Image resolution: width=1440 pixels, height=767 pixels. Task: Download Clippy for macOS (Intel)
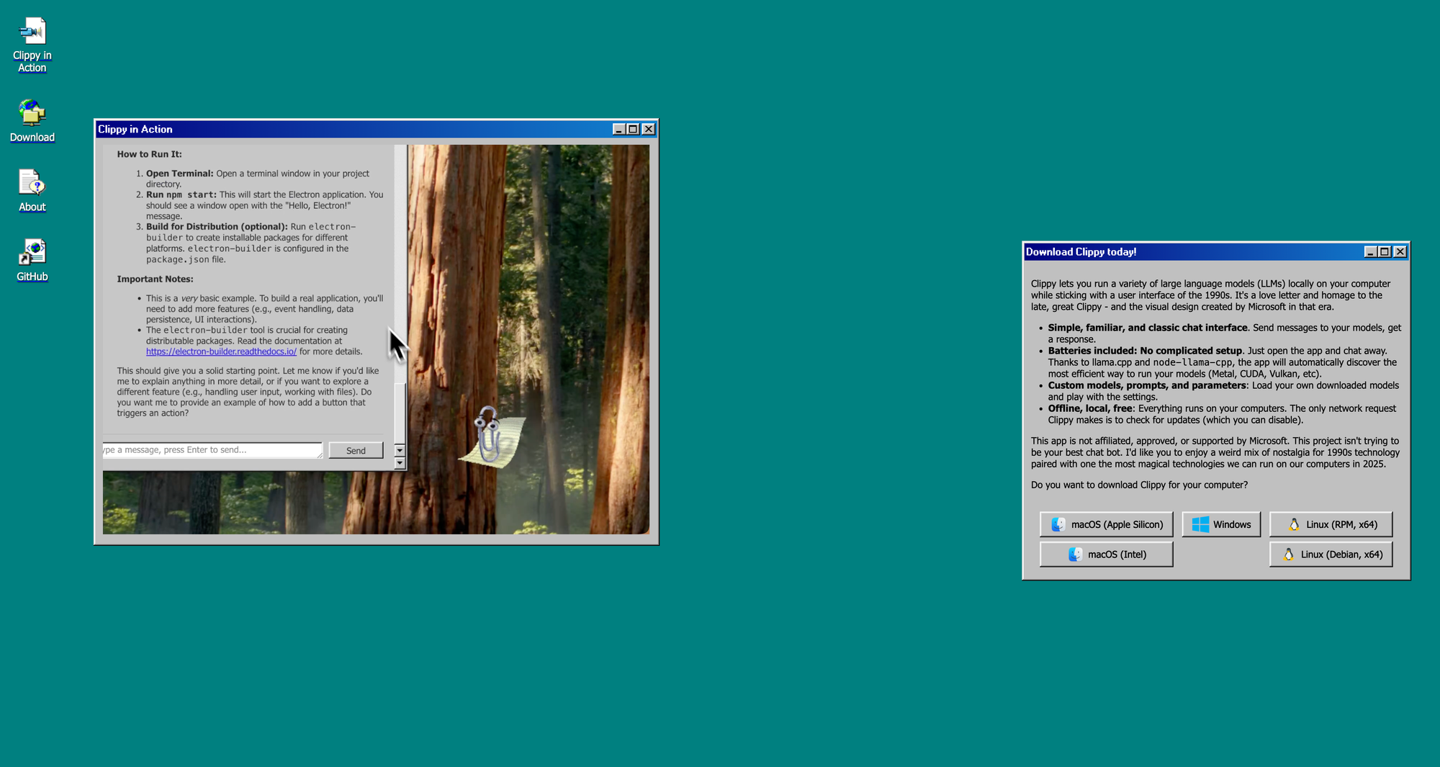(x=1106, y=554)
